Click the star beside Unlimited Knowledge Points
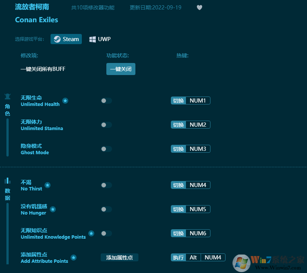 (x=91, y=233)
